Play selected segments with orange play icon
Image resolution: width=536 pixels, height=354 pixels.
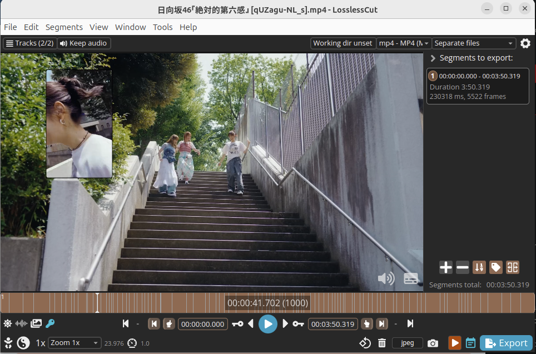click(455, 343)
